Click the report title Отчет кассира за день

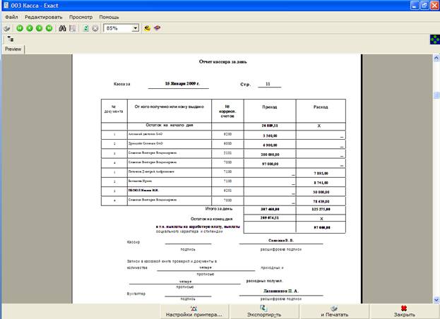coord(222,61)
